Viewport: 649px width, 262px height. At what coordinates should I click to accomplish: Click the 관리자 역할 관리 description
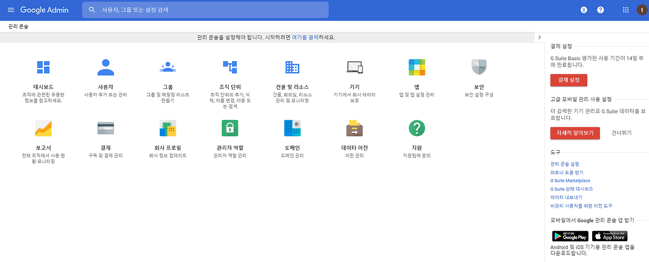230,155
